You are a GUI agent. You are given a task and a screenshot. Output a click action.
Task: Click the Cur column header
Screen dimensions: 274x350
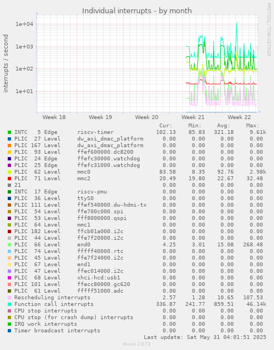click(x=166, y=126)
